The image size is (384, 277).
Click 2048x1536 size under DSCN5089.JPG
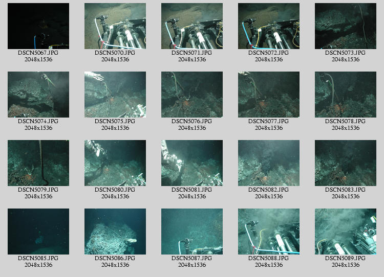click(346, 265)
